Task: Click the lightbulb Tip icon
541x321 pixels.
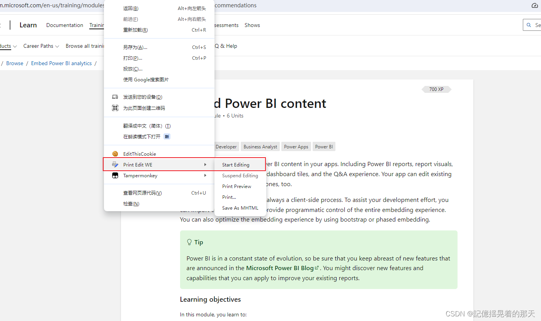Action: [x=189, y=242]
